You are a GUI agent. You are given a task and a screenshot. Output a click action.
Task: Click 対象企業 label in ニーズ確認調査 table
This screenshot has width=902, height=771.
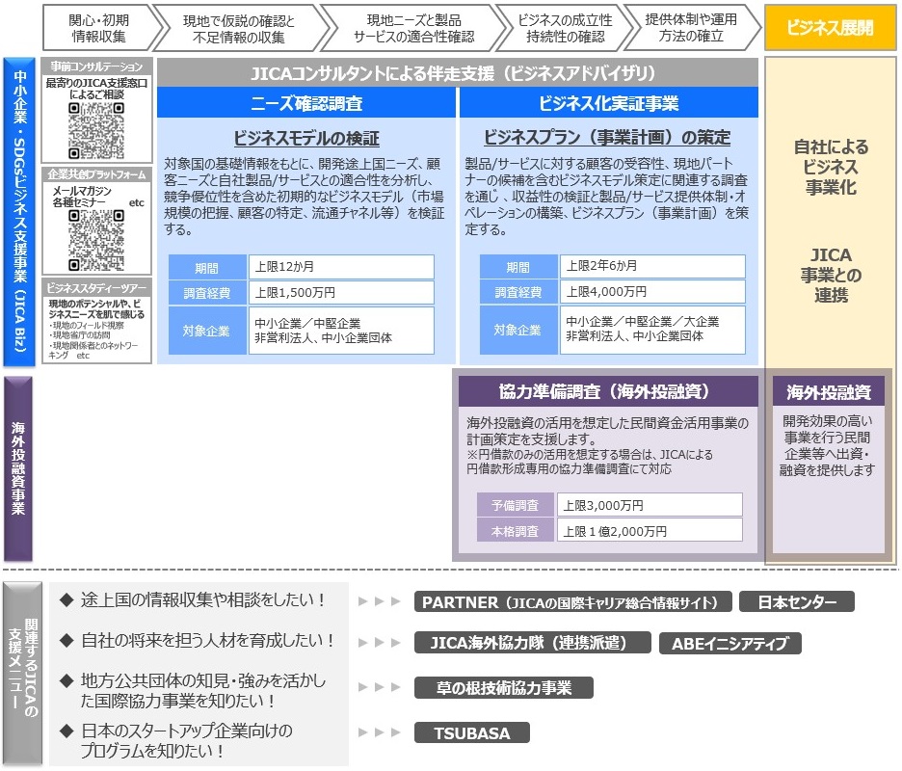click(207, 331)
